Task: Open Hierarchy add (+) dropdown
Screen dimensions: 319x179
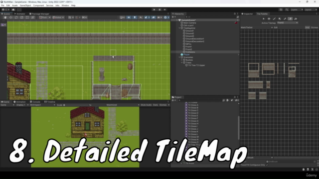Action: (173, 17)
